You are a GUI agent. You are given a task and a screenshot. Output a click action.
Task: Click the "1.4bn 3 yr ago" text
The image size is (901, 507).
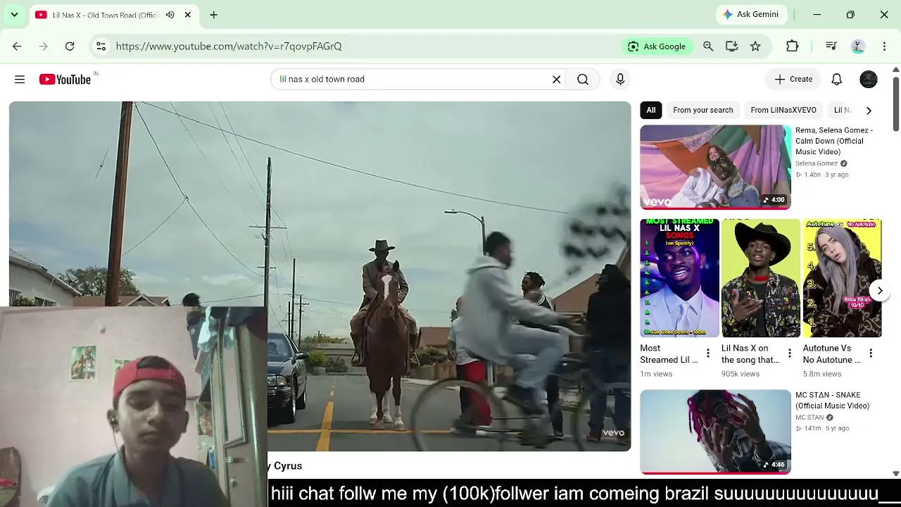click(822, 175)
